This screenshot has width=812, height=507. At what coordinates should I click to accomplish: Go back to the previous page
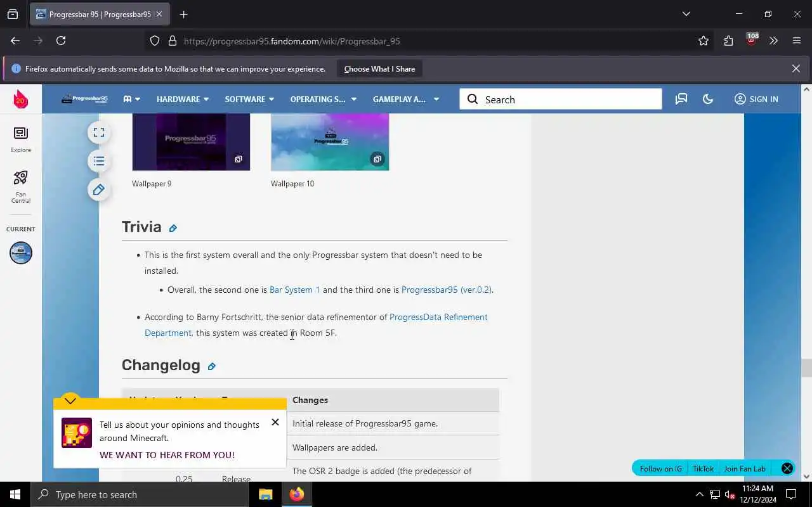[x=15, y=41]
